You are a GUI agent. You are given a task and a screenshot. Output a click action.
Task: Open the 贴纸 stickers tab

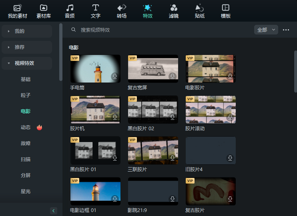[x=199, y=11]
